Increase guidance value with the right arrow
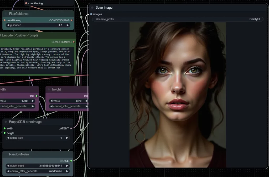This screenshot has height=177, width=269. 68,25
